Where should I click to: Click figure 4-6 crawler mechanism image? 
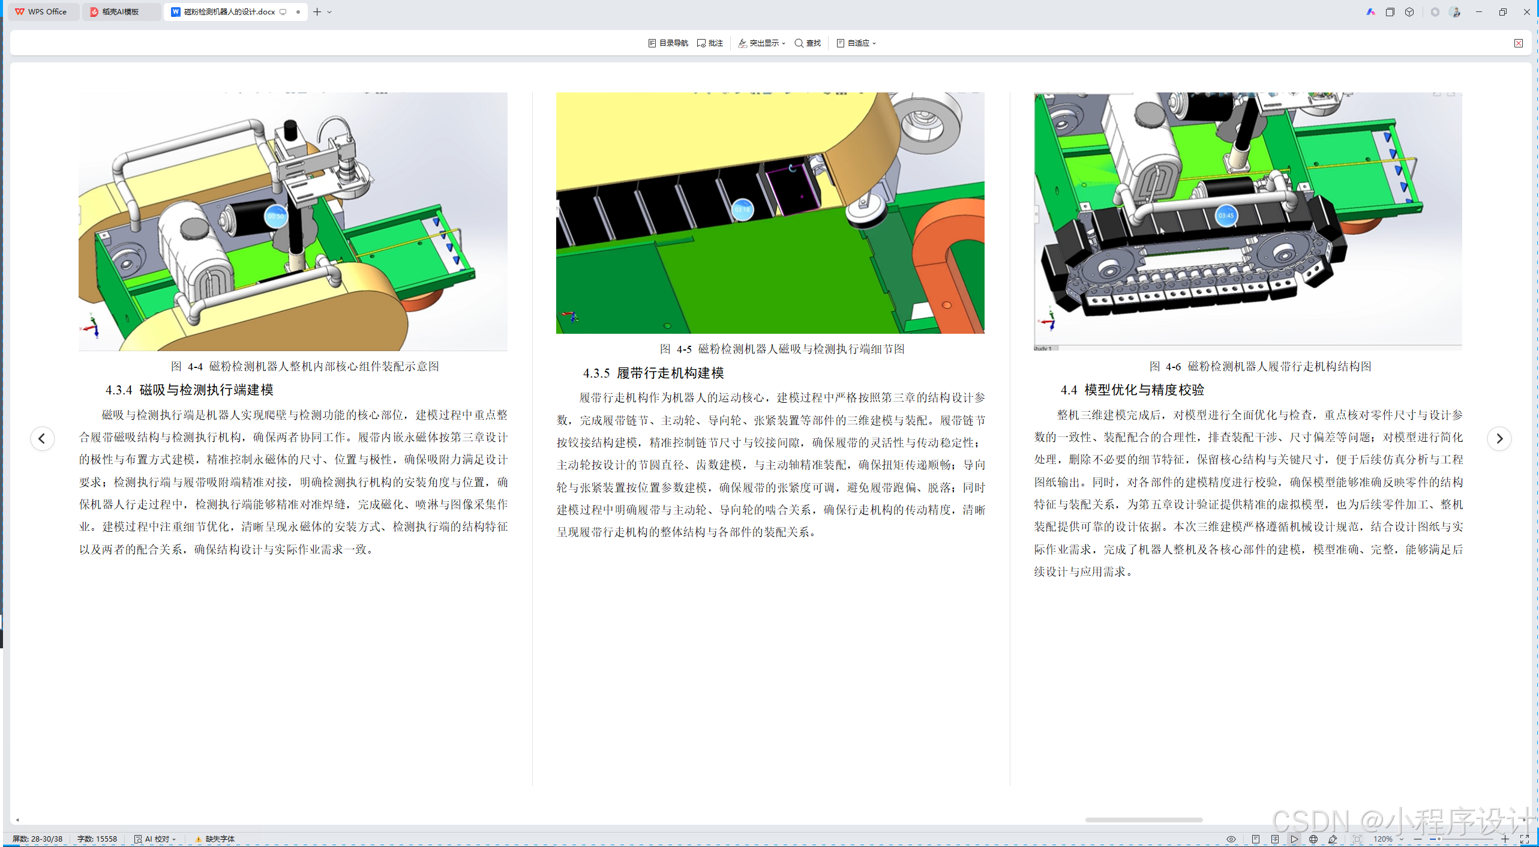click(x=1248, y=222)
